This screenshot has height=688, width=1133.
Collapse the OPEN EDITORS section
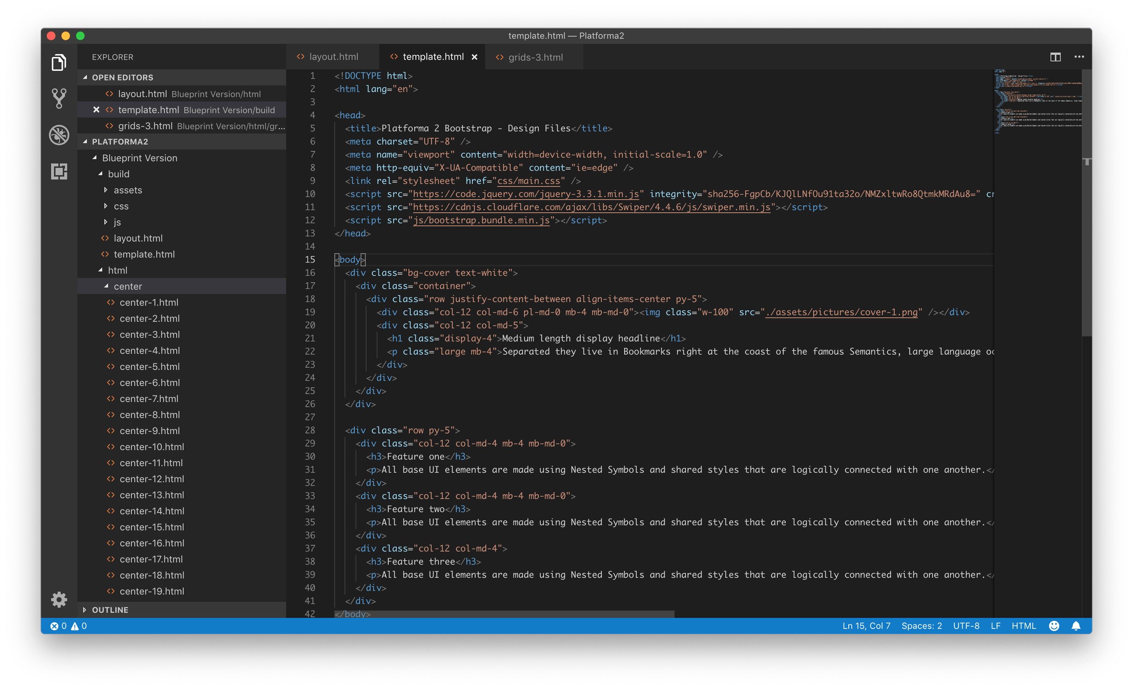coord(122,77)
